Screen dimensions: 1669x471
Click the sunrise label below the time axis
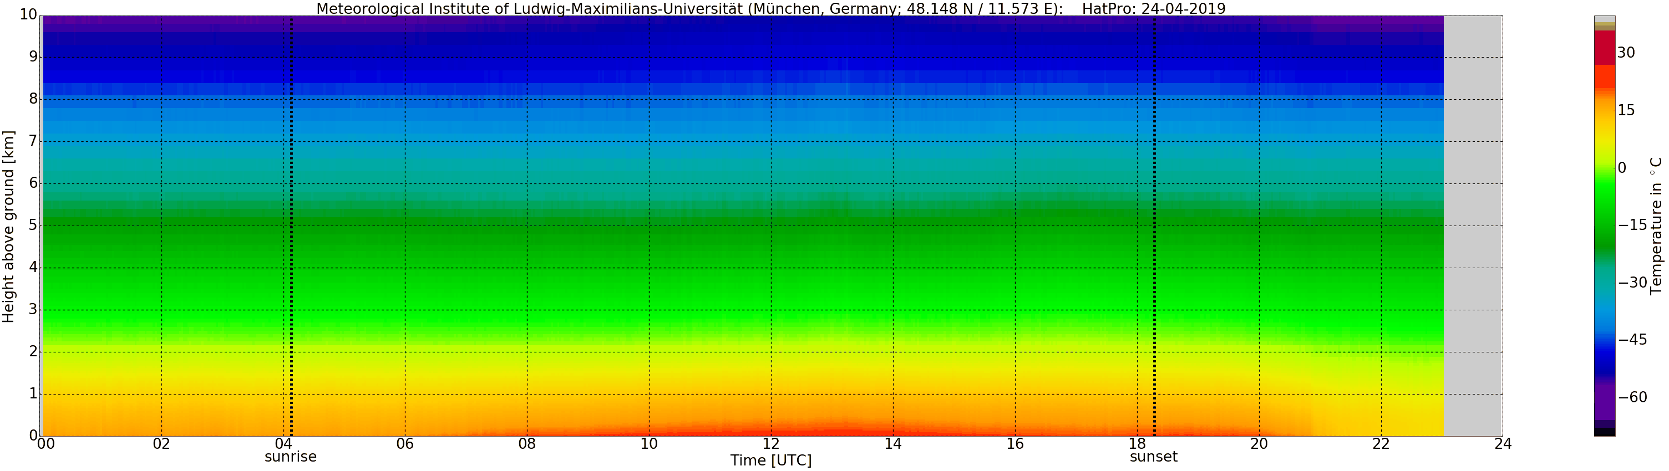[x=290, y=457]
